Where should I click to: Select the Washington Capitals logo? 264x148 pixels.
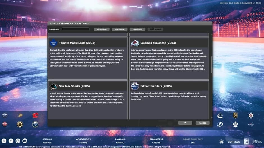(251, 124)
